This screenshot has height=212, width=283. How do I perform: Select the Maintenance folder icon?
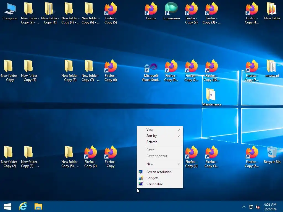click(212, 97)
